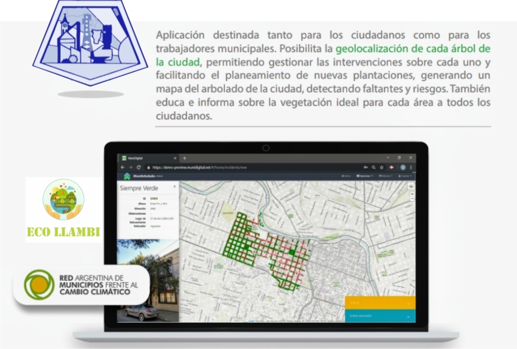This screenshot has height=349, width=517.
Task: Click the Altura field label
Action: click(142, 204)
